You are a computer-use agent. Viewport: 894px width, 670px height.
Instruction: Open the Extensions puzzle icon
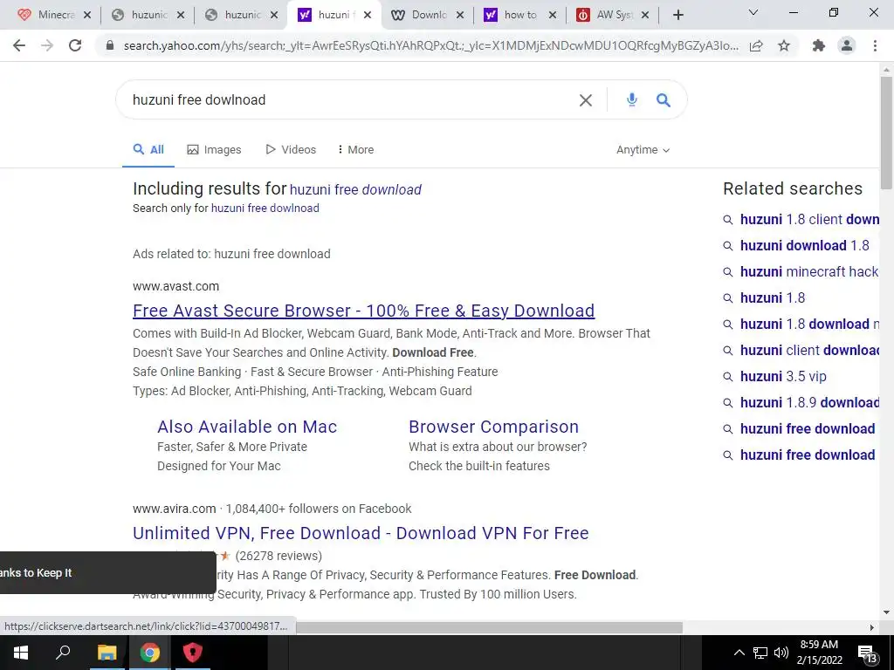click(x=819, y=45)
